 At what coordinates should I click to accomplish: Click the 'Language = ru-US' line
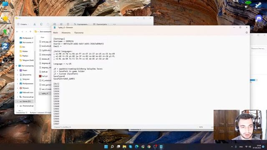click(x=62, y=64)
